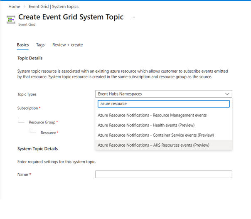Click the System topic resource description paragraph
The image size is (251, 219).
[123, 74]
